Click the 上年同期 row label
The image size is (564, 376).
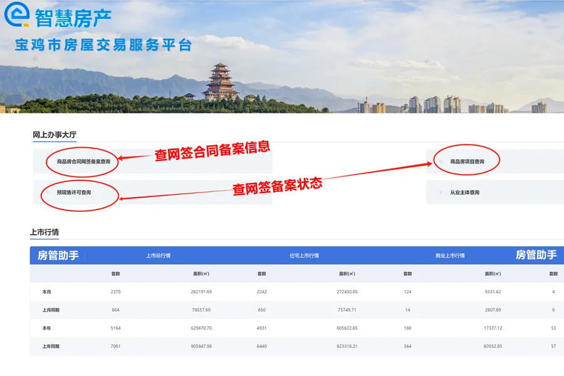[x=51, y=346]
